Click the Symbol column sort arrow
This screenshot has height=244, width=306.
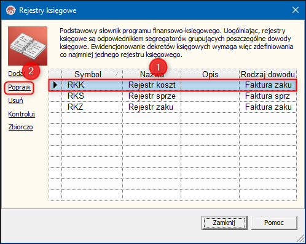117,74
